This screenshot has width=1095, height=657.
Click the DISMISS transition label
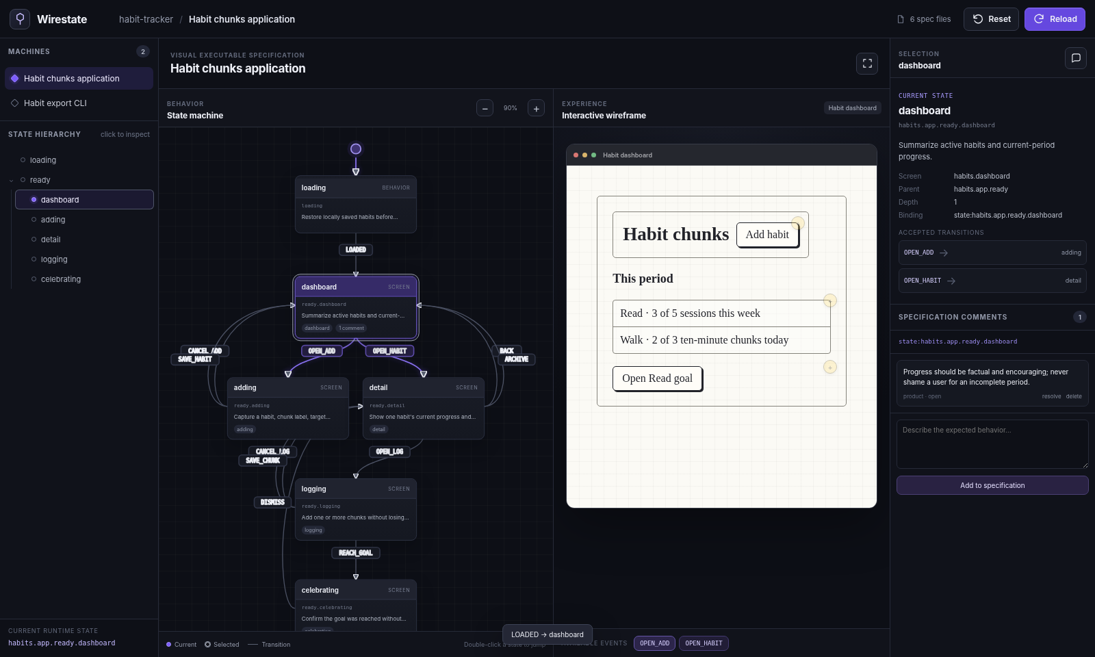(x=272, y=502)
